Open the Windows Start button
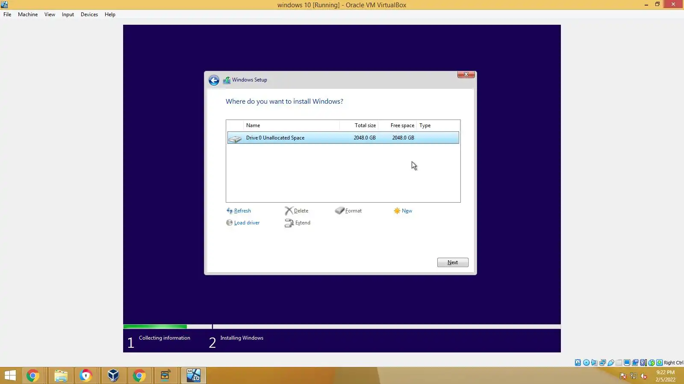The height and width of the screenshot is (384, 684). (x=10, y=375)
